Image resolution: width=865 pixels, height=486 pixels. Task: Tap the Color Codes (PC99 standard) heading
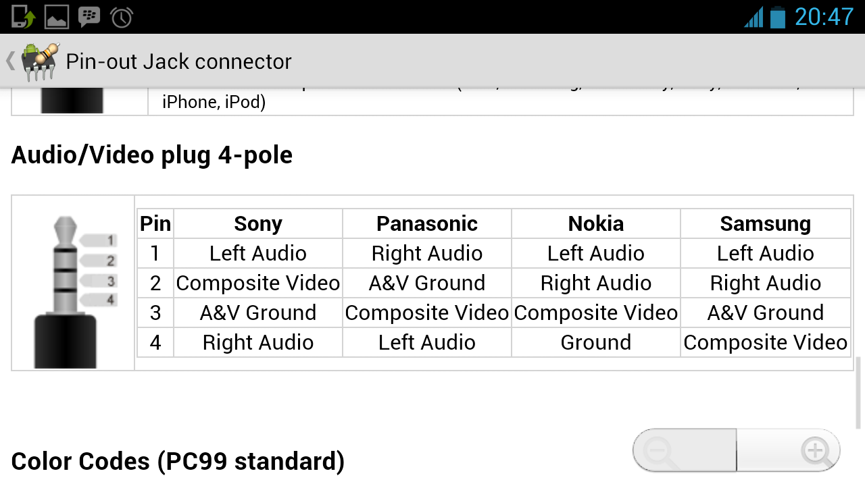pyautogui.click(x=178, y=462)
